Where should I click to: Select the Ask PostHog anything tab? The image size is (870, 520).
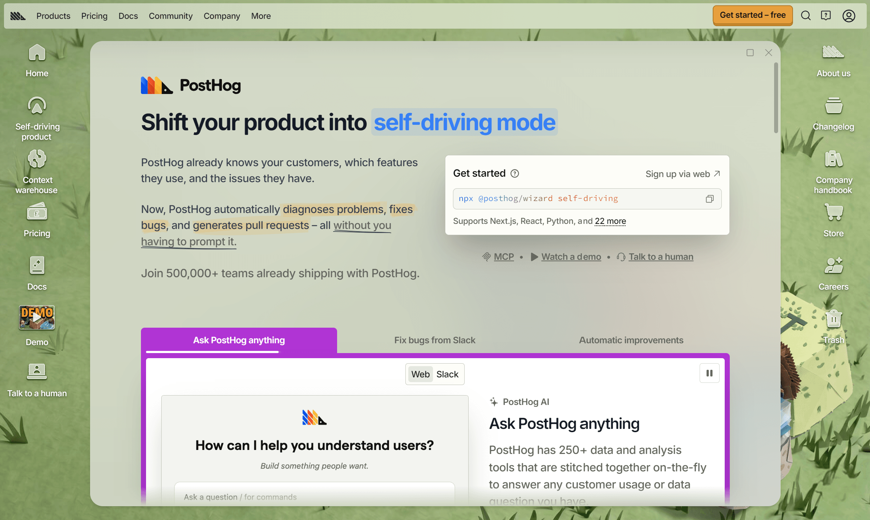tap(239, 340)
